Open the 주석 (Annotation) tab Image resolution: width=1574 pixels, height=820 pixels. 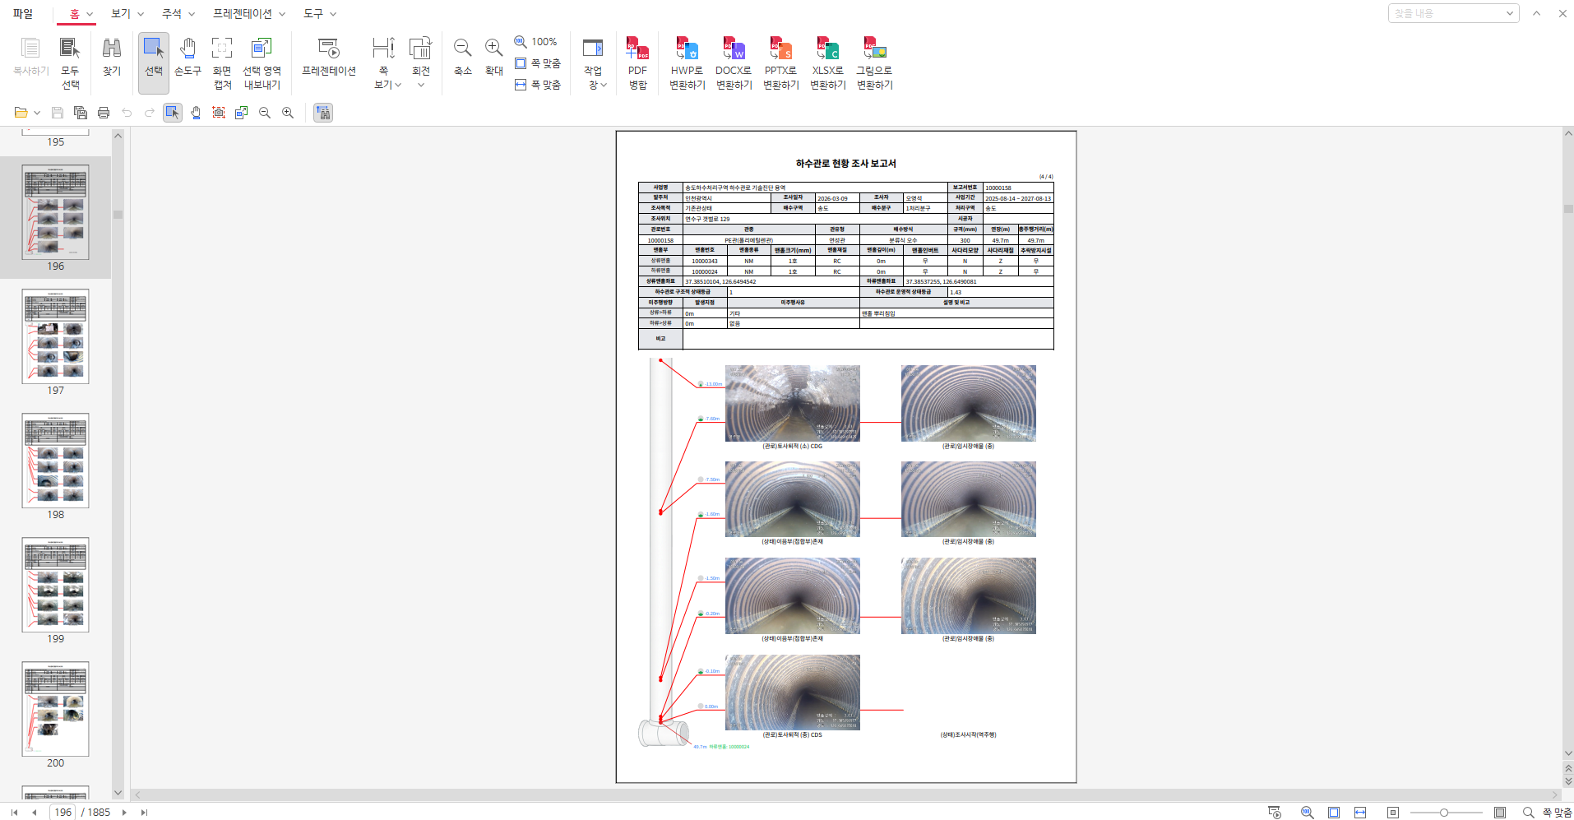pos(172,14)
